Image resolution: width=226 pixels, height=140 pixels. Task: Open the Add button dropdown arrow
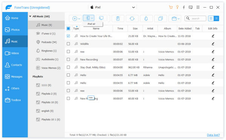[x=79, y=19]
